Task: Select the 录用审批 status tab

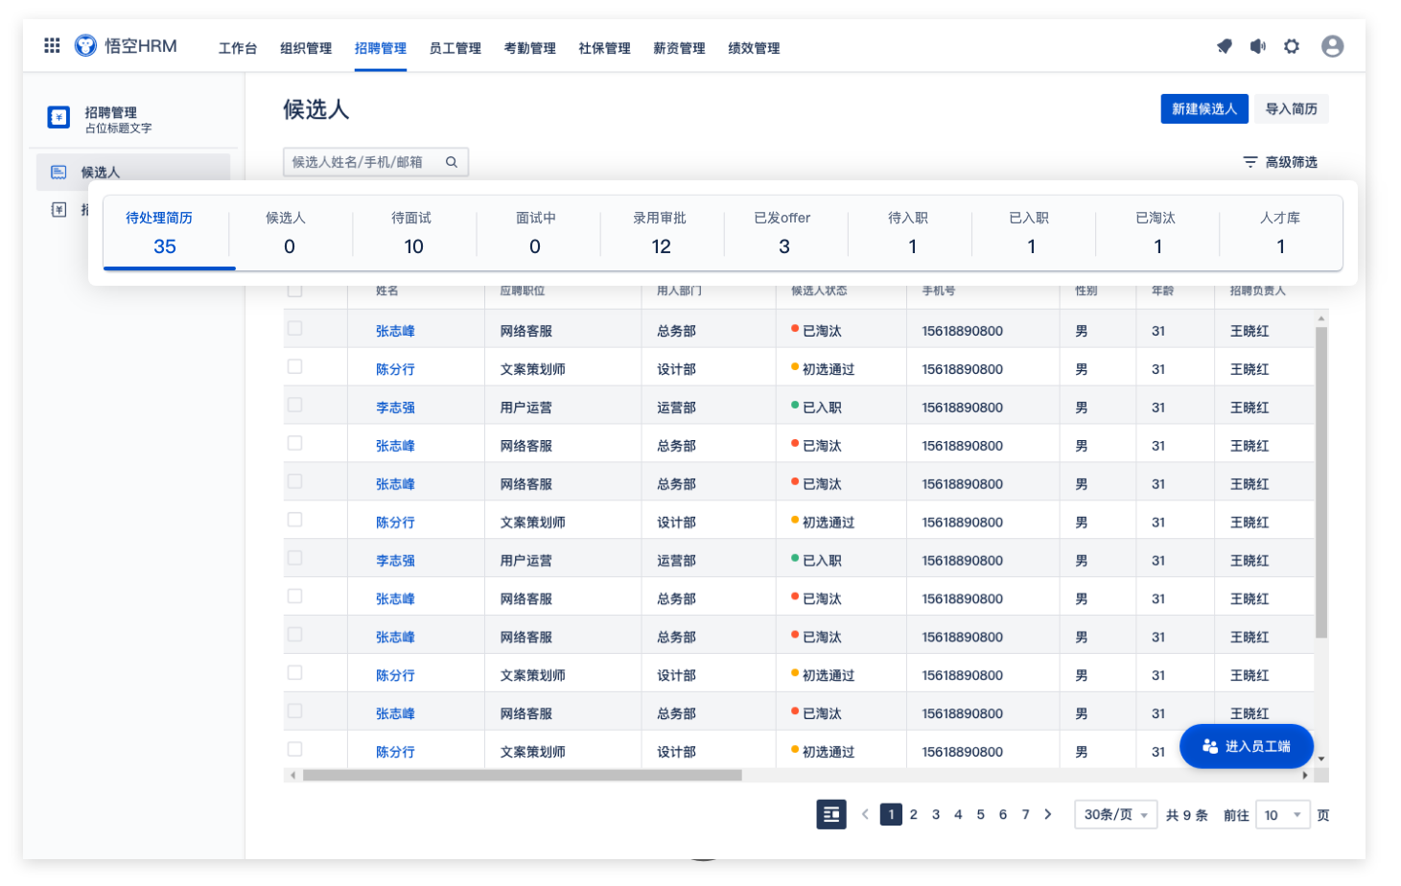Action: click(660, 233)
